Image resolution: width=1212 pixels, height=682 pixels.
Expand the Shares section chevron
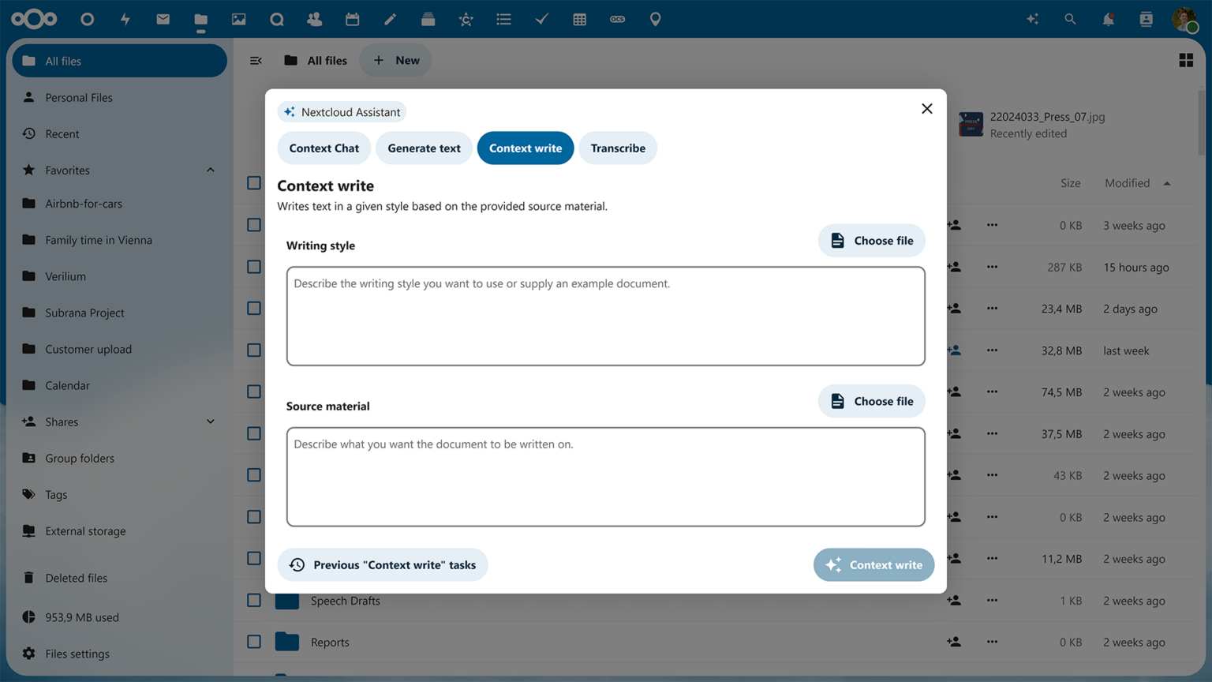[x=211, y=422]
